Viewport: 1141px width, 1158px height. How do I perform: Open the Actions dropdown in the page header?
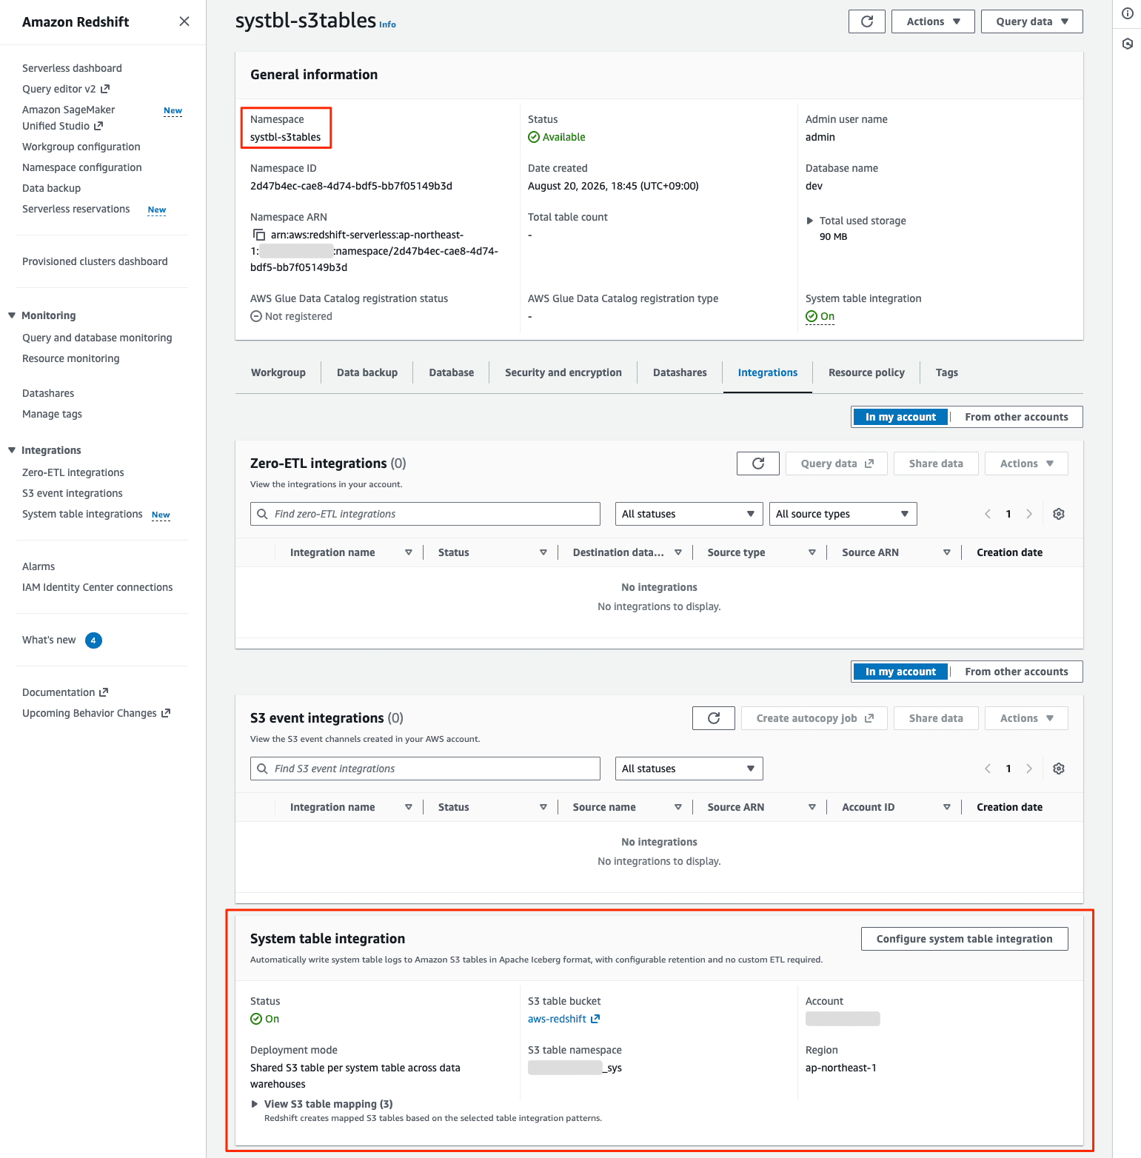(933, 21)
